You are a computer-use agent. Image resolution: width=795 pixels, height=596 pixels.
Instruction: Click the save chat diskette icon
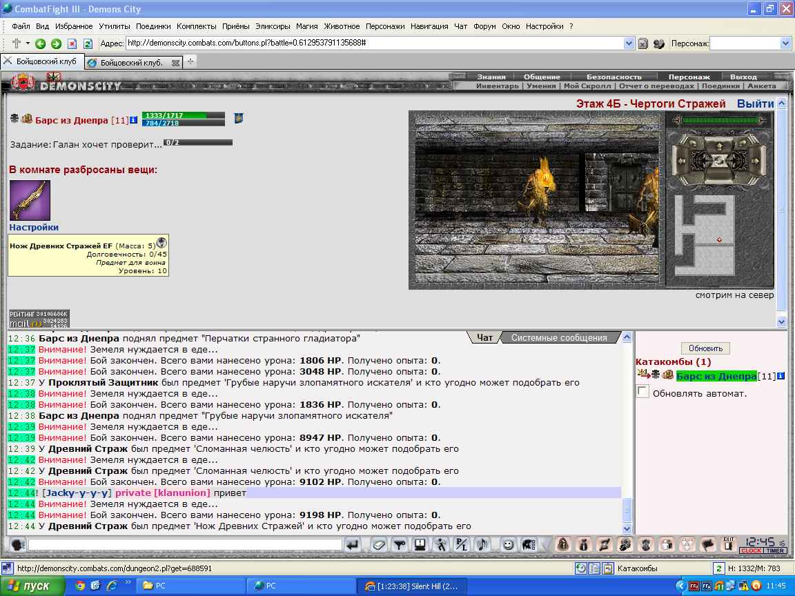[420, 545]
